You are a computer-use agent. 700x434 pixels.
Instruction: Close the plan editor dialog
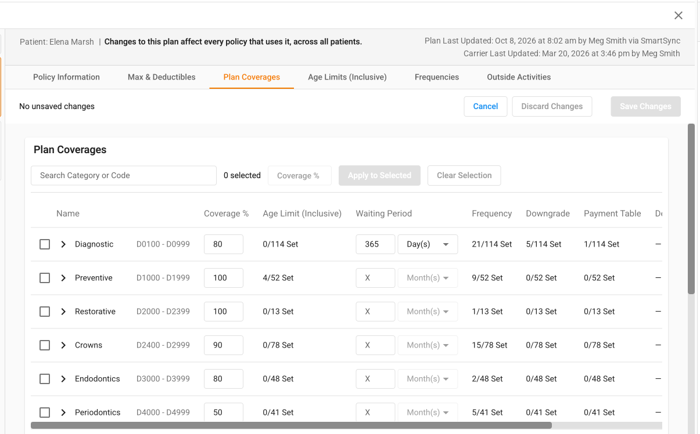679,16
